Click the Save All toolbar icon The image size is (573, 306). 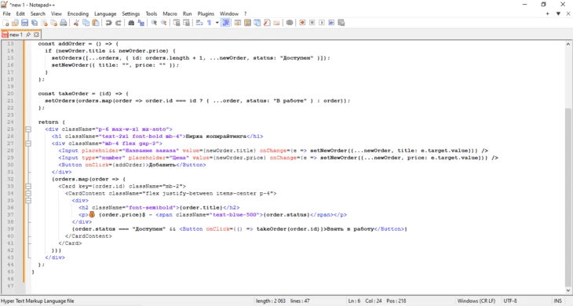coord(35,23)
